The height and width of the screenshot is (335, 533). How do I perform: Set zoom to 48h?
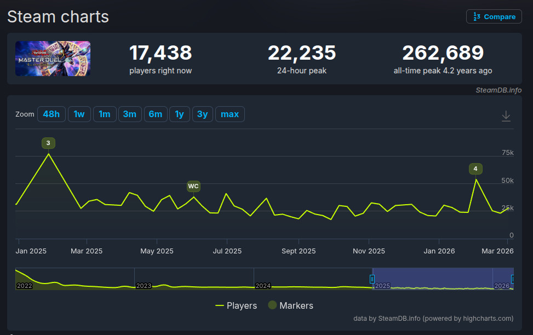click(x=51, y=114)
